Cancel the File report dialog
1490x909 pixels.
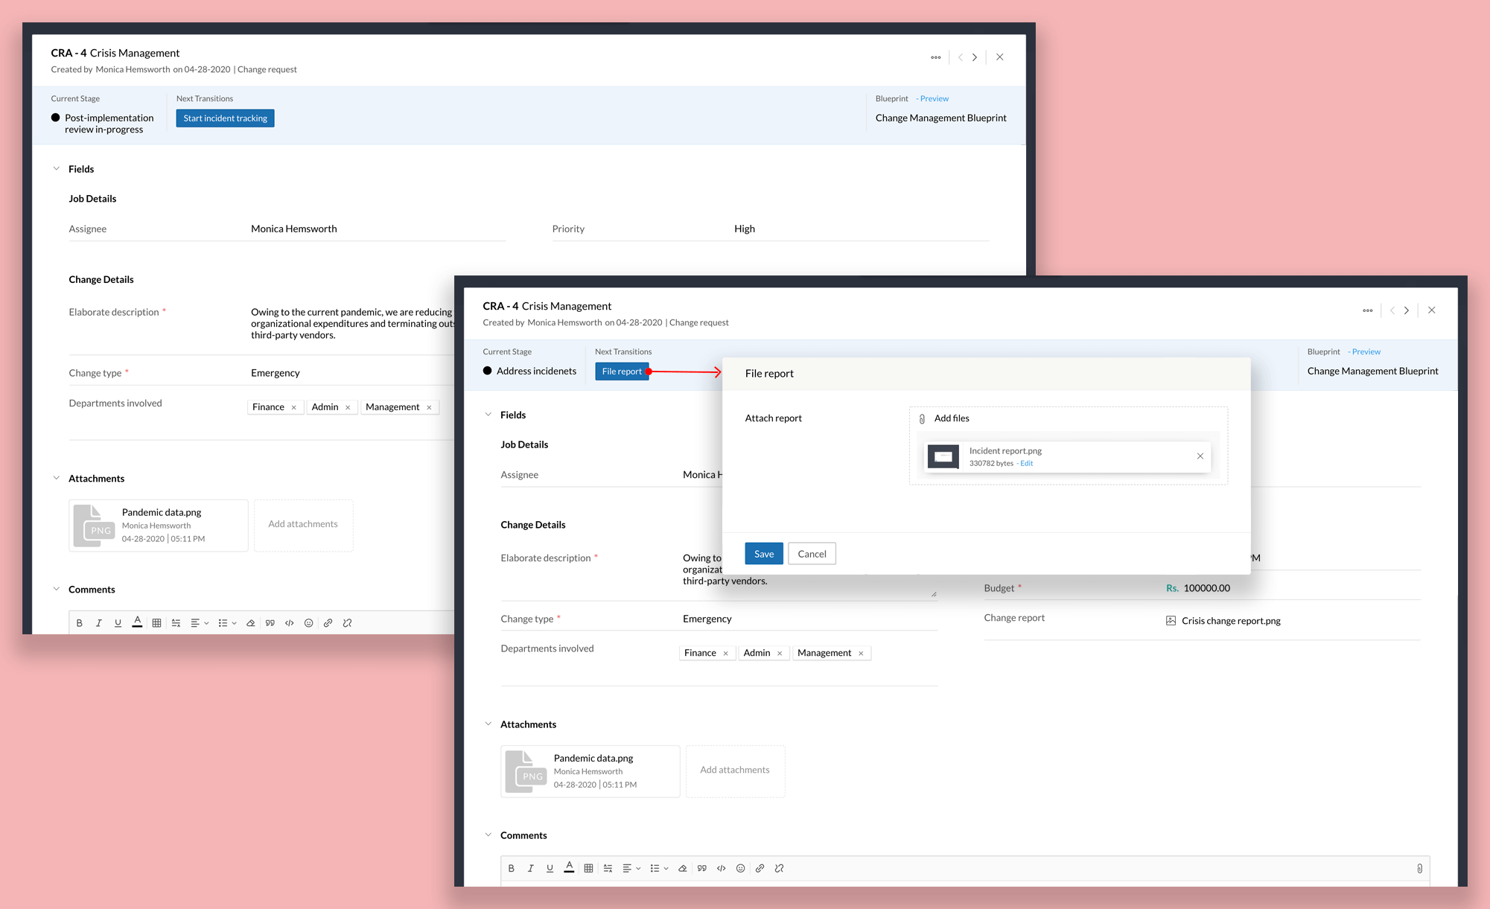pyautogui.click(x=812, y=553)
